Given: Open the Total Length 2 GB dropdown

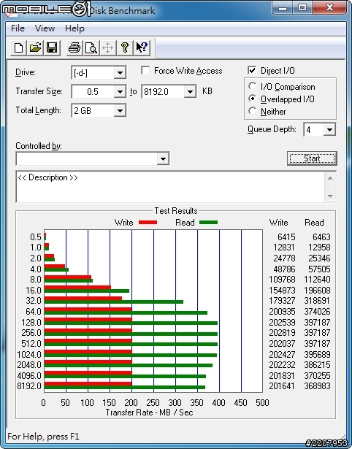Looking at the screenshot, I should click(x=120, y=110).
